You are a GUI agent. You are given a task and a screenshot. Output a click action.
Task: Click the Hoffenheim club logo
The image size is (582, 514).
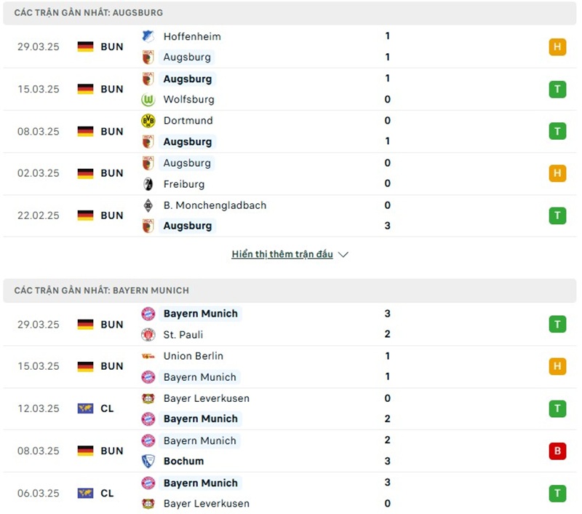point(148,36)
